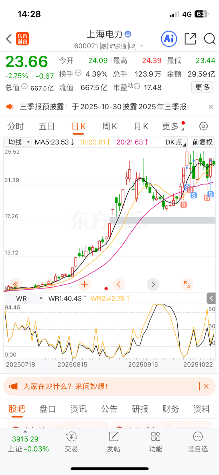Dismiss the 三季报预披露 notice
The width and height of the screenshot is (219, 475).
pos(211,107)
